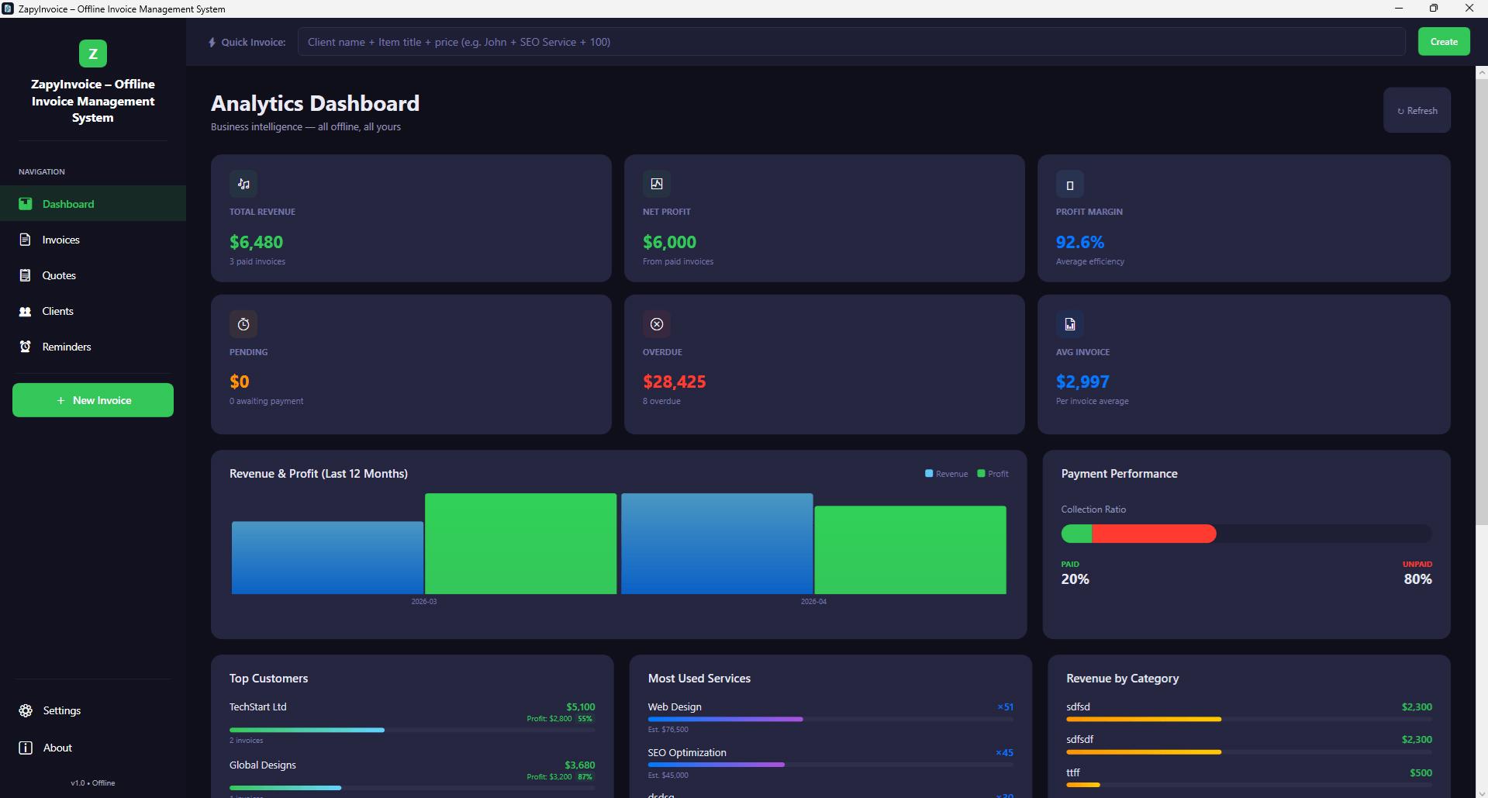Click the Quotes sidebar icon
The image size is (1488, 798).
click(x=26, y=275)
